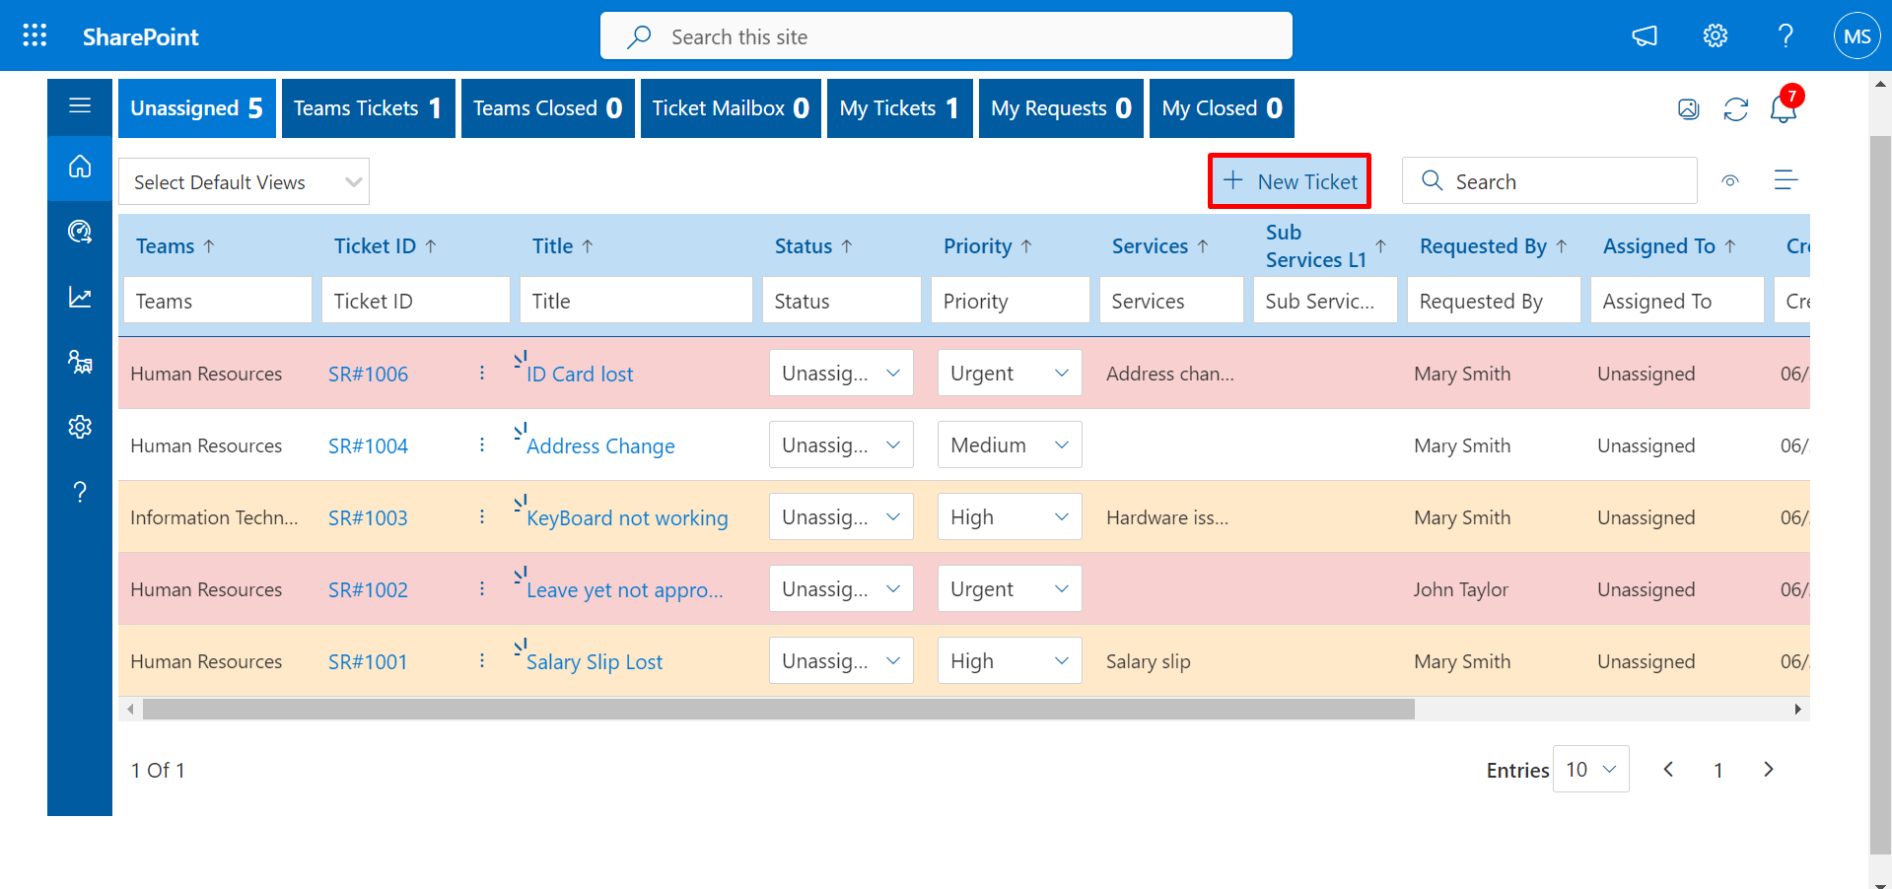Sort by Teams column arrow
Viewport: 1892px width, 889px height.
[x=209, y=246]
